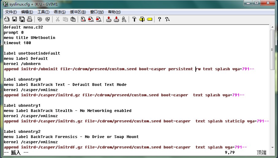Click the word 'persistent' in append line
This screenshot has height=158, width=278.
(181, 69)
